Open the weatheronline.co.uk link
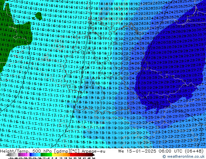 [x=183, y=156]
